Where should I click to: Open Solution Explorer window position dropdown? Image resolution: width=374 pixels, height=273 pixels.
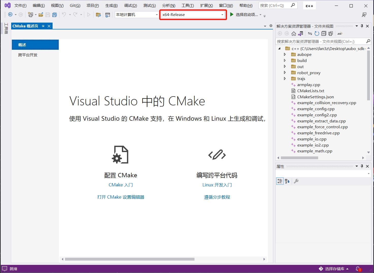356,26
